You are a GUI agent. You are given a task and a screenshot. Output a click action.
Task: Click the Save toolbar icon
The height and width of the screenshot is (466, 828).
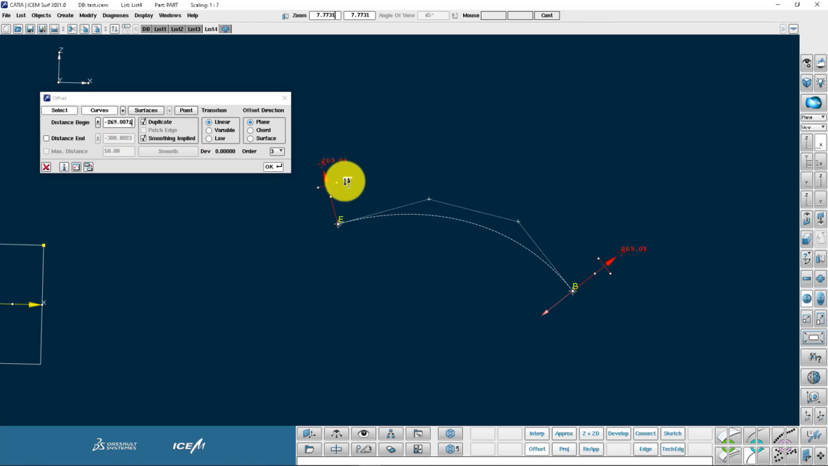(30, 29)
